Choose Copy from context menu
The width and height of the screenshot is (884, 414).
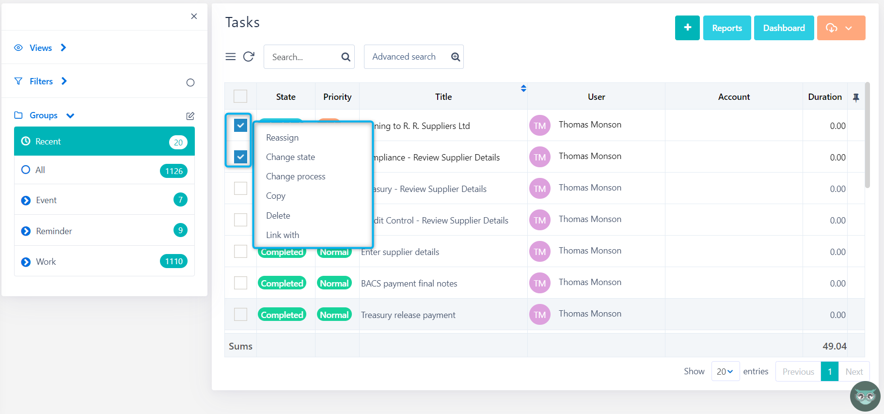[x=276, y=196]
